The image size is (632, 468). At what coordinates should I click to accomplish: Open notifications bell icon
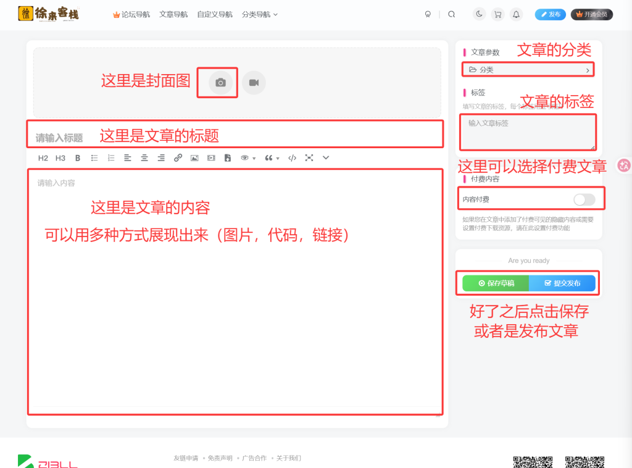[x=516, y=15]
